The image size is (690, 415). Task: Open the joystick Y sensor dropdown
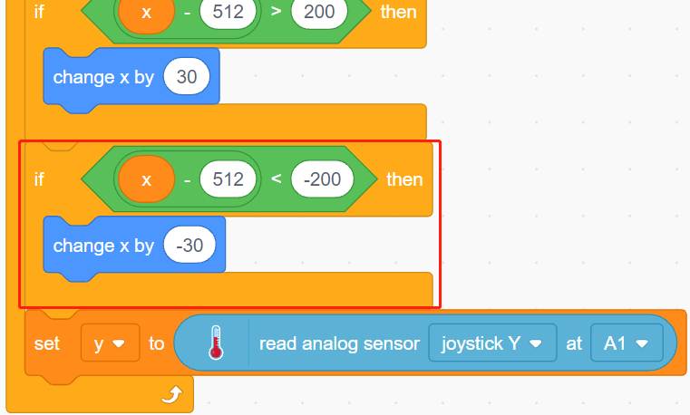492,343
